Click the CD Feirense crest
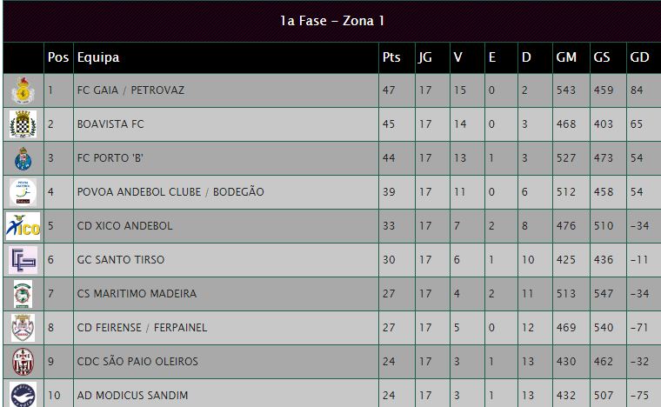The width and height of the screenshot is (661, 407). point(23,328)
